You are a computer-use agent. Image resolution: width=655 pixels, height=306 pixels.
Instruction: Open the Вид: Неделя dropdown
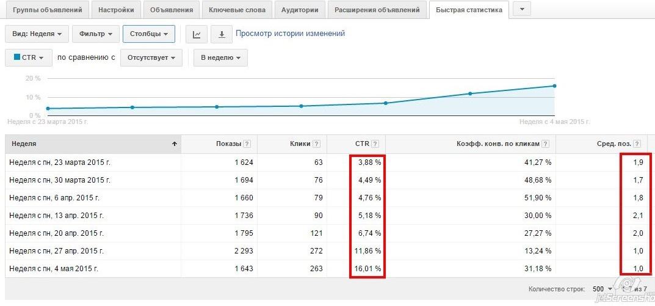37,34
